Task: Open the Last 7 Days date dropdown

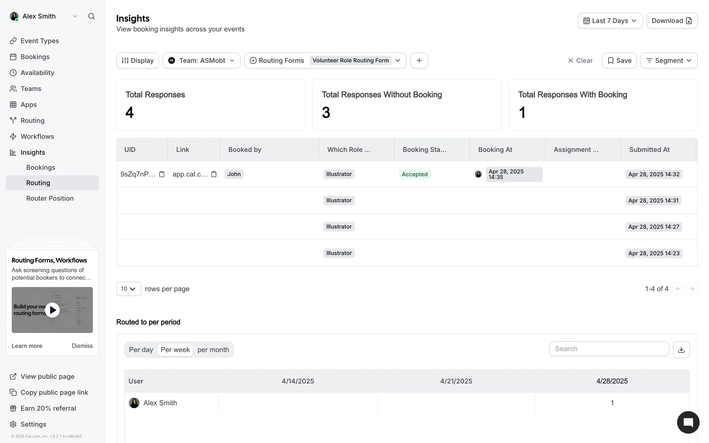Action: [x=610, y=21]
